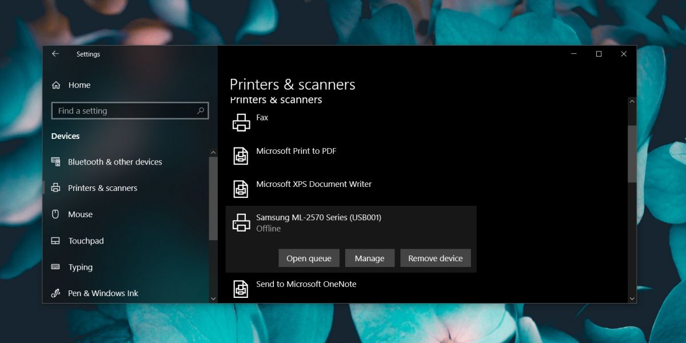
Task: Click the sidebar scroll up arrow
Action: tap(213, 153)
